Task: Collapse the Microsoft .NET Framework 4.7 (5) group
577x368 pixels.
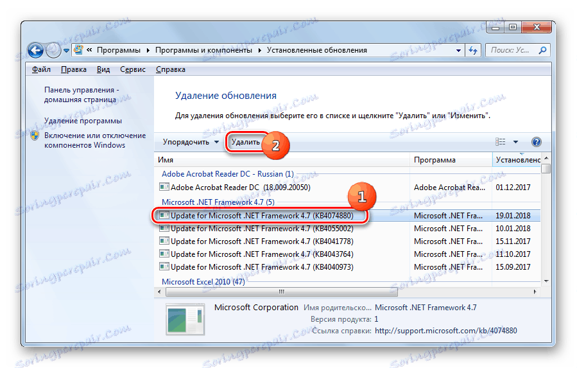Action: point(218,202)
